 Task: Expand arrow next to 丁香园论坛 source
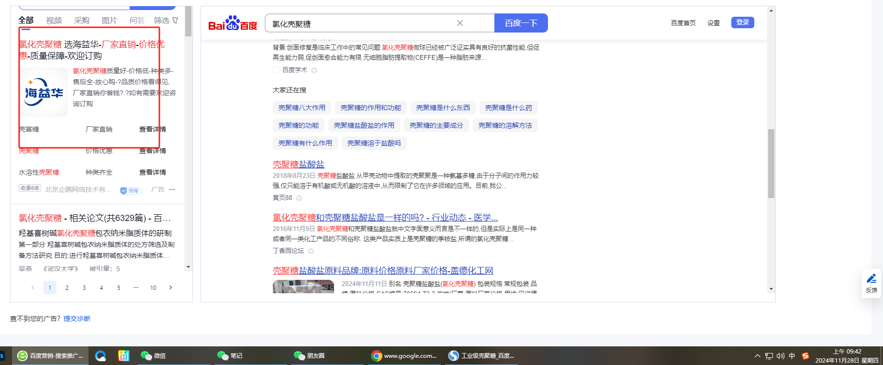[311, 251]
